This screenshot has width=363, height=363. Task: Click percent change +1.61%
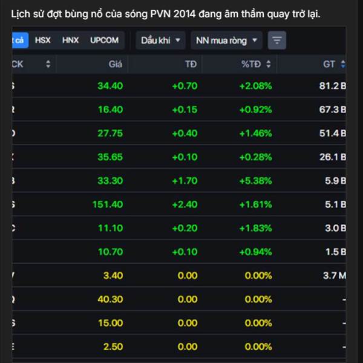(x=255, y=204)
